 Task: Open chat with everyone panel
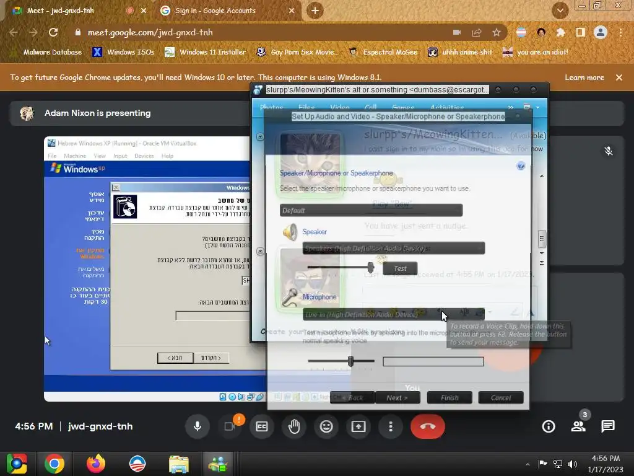(x=608, y=426)
